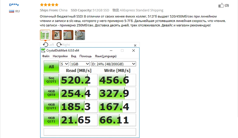The width and height of the screenshot is (238, 138).
Task: Close the enlarged review image viewer
Action: (x=135, y=45)
